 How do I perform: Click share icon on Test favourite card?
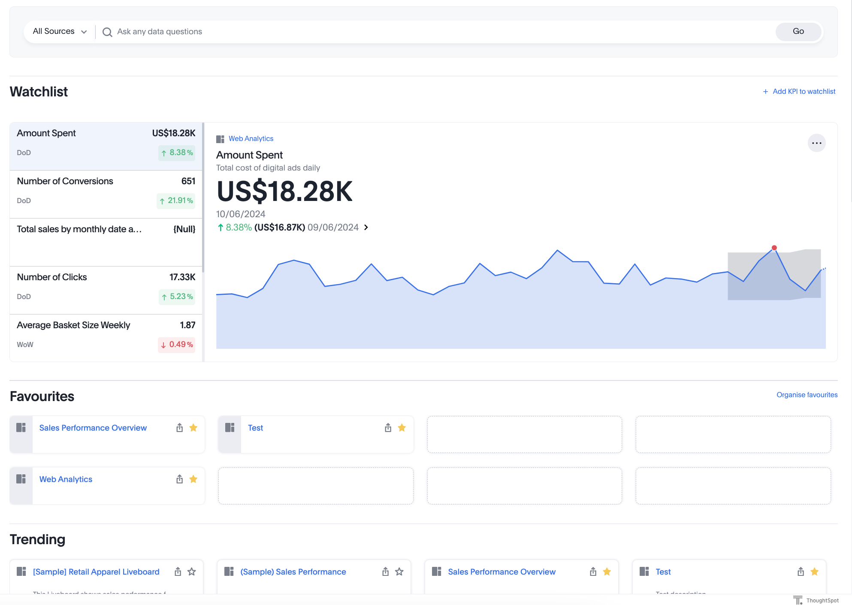(388, 428)
